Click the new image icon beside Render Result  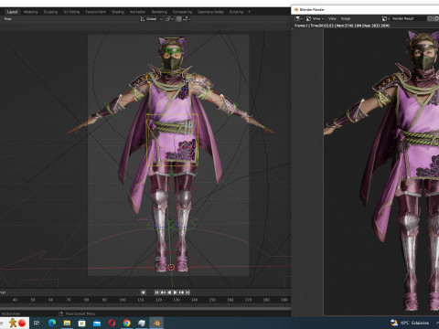[x=435, y=19]
